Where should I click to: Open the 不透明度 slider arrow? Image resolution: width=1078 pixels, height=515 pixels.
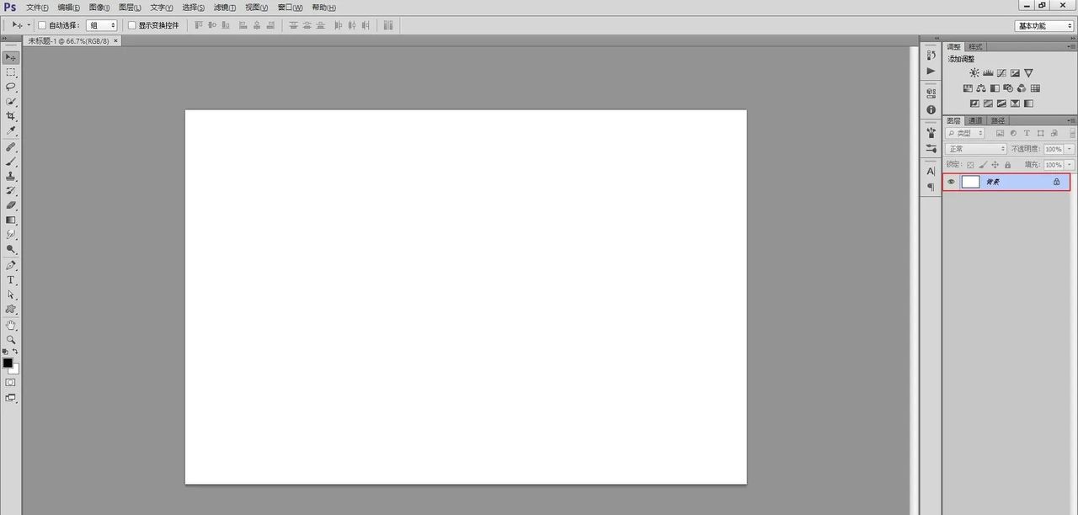pos(1070,149)
